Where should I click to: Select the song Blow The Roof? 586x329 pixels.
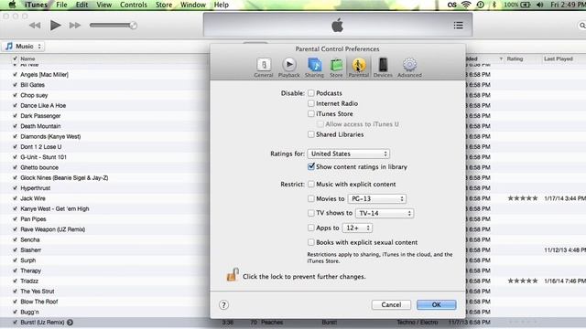pyautogui.click(x=39, y=302)
